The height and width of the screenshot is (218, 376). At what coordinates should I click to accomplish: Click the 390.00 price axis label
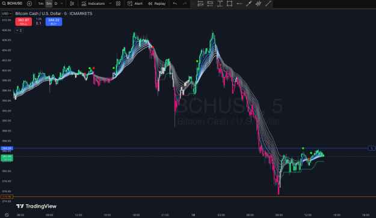tap(7, 121)
